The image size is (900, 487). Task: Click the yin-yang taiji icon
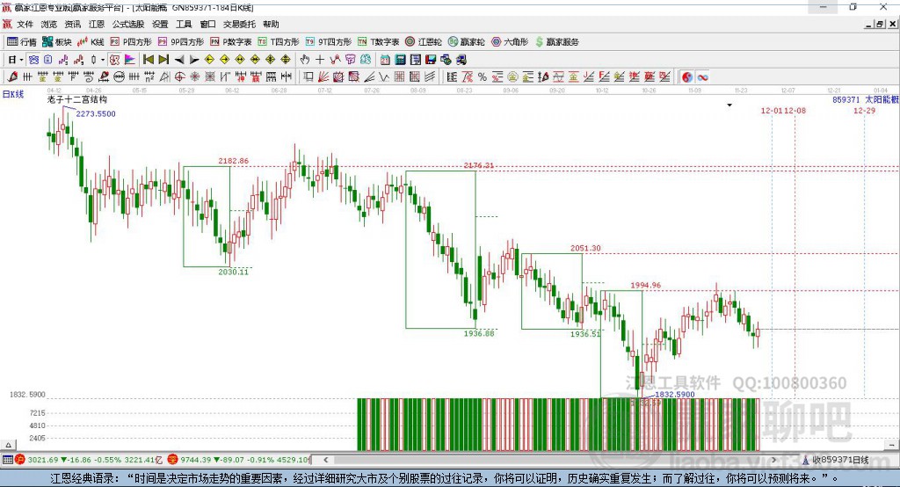click(687, 76)
